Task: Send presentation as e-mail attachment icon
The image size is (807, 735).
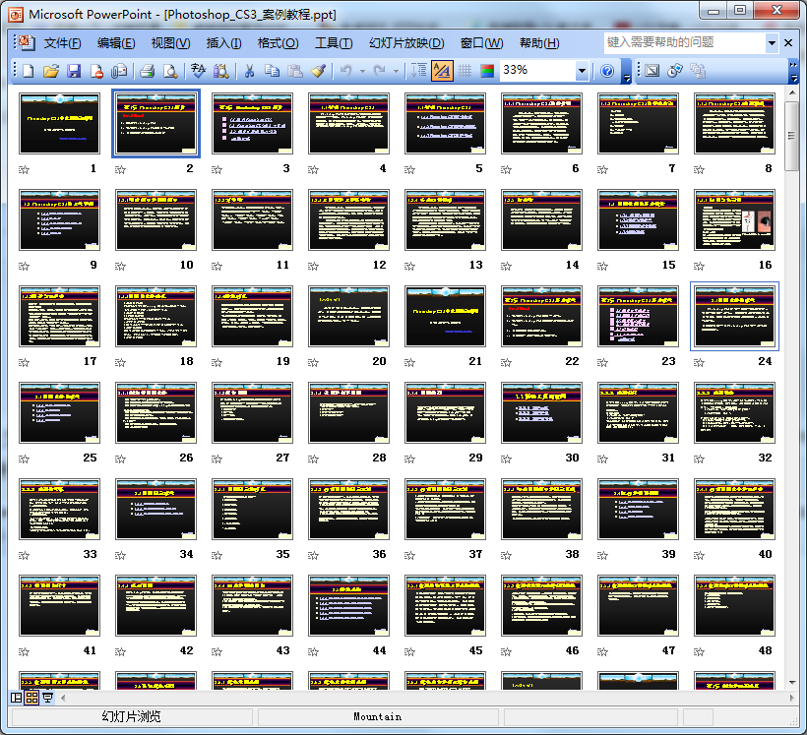Action: (x=119, y=71)
